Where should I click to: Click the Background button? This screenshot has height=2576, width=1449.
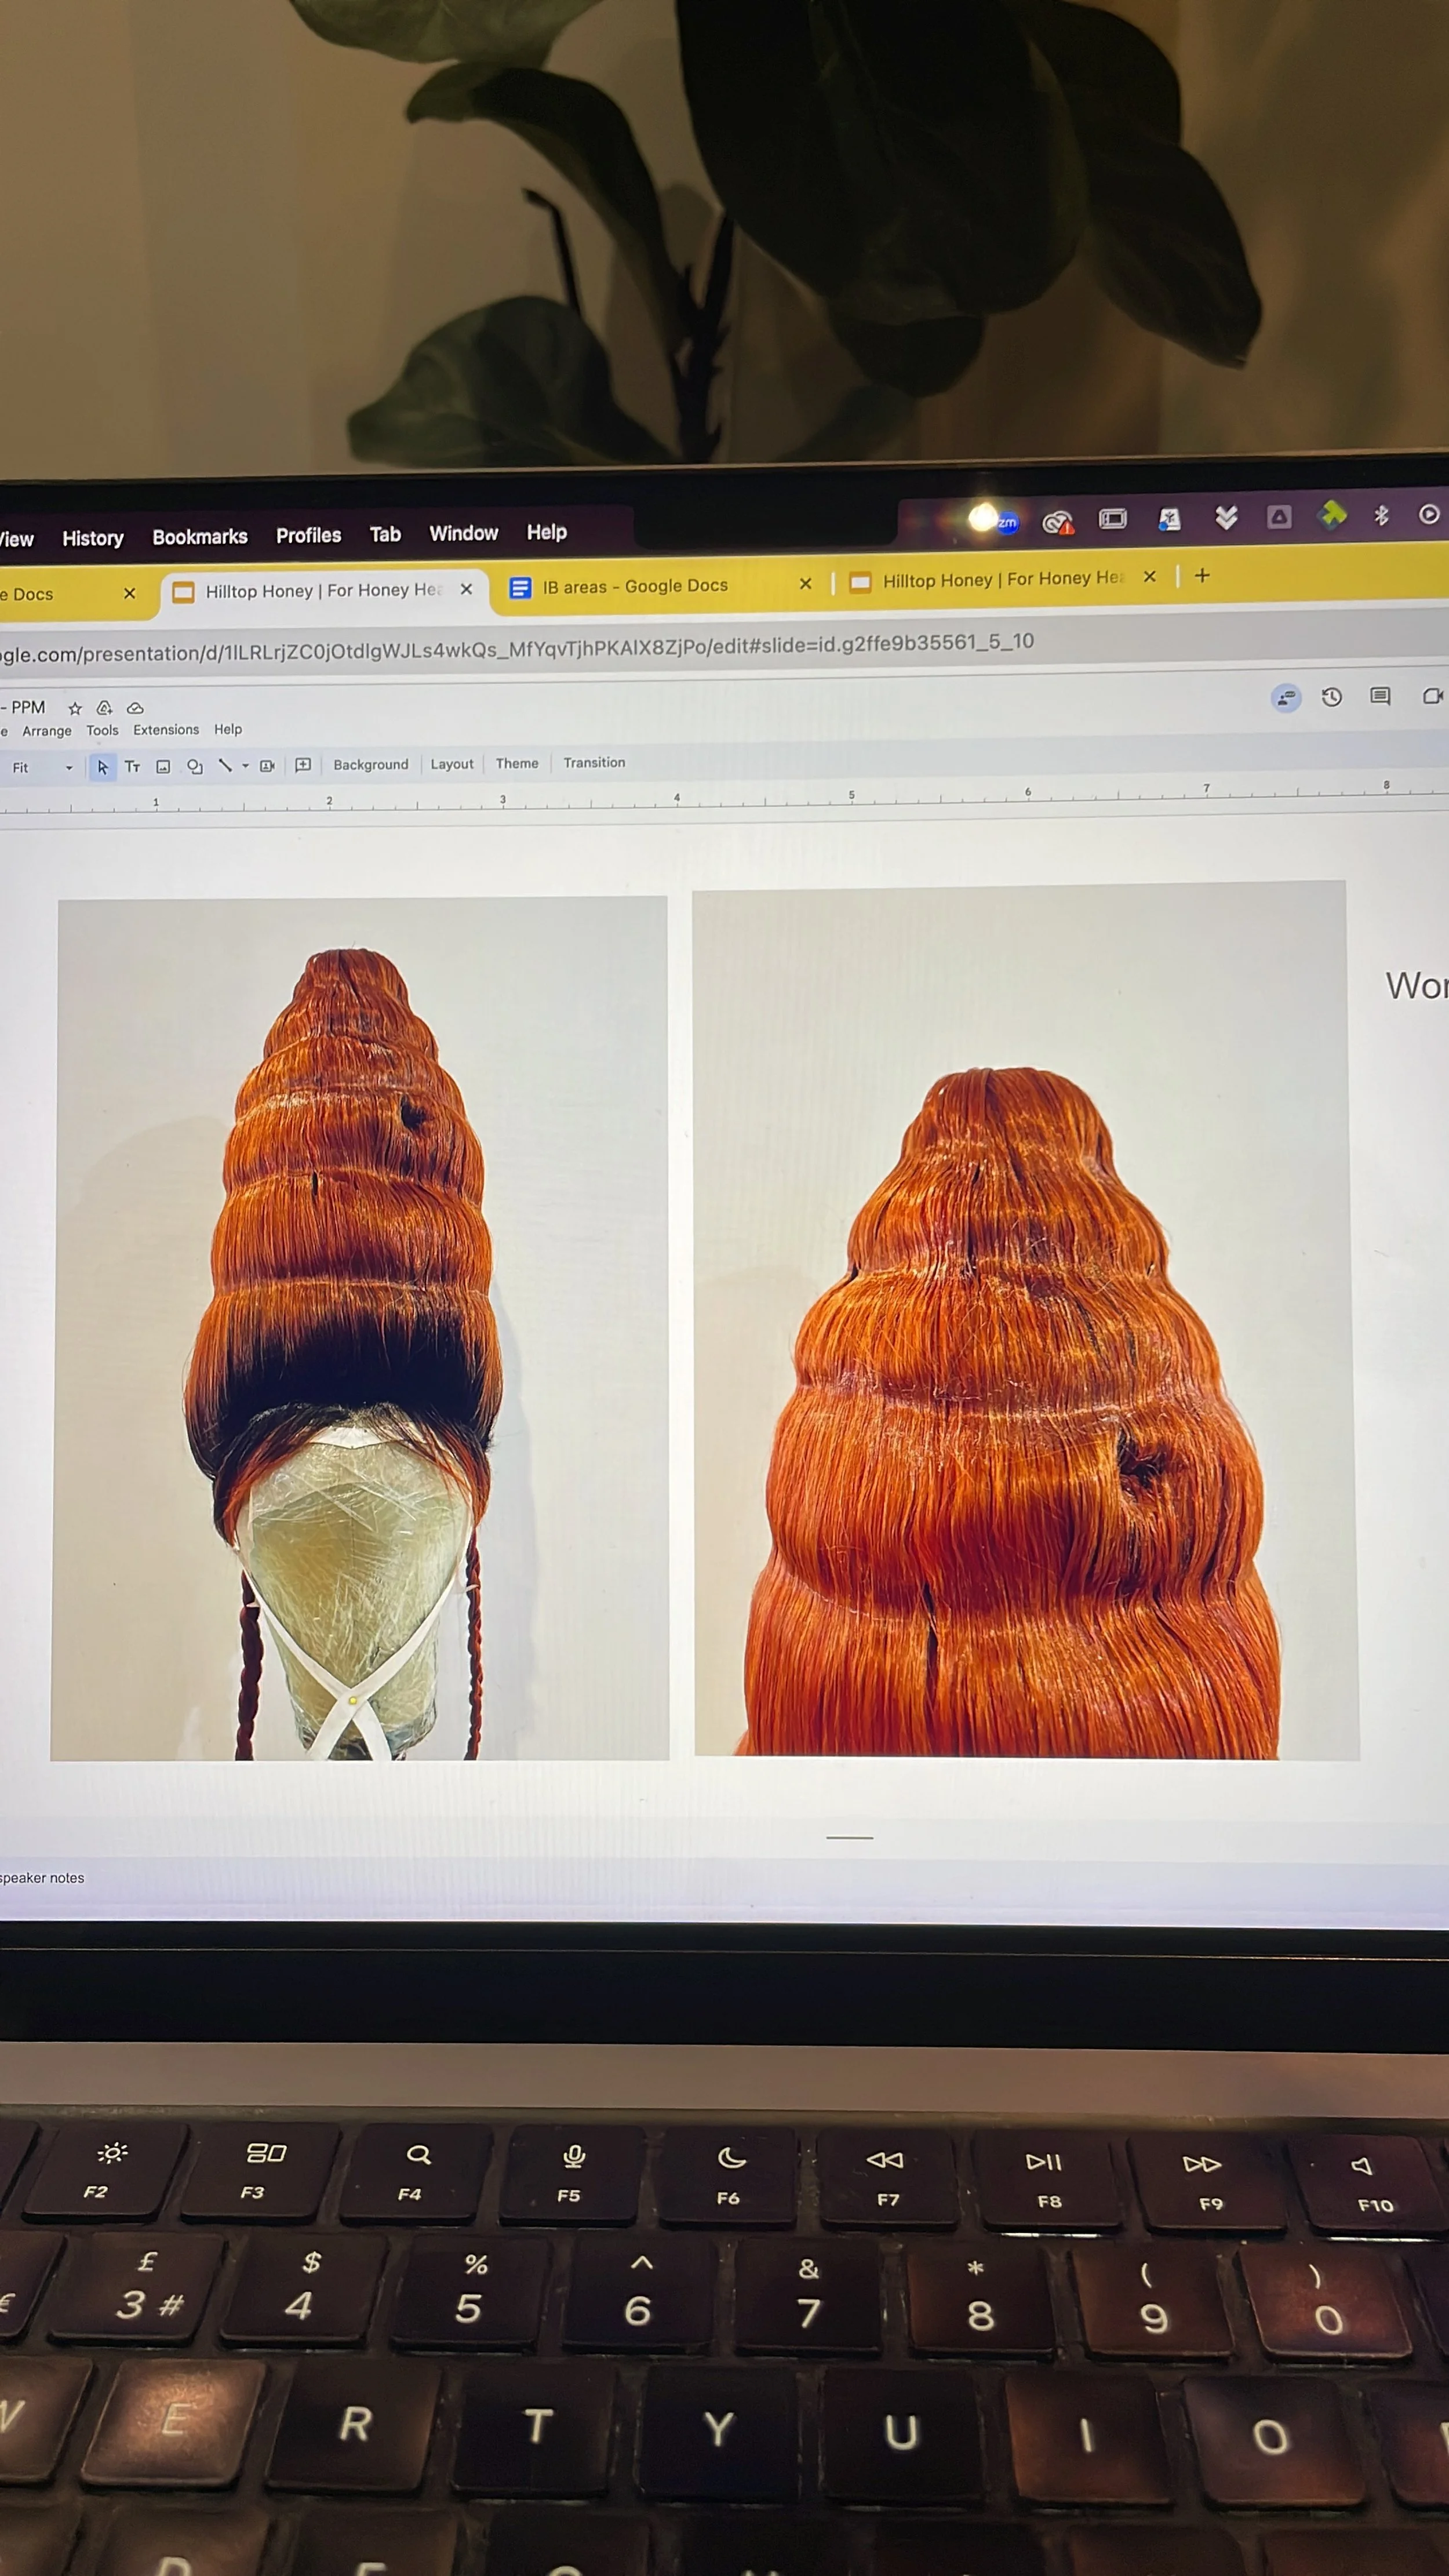[x=371, y=765]
